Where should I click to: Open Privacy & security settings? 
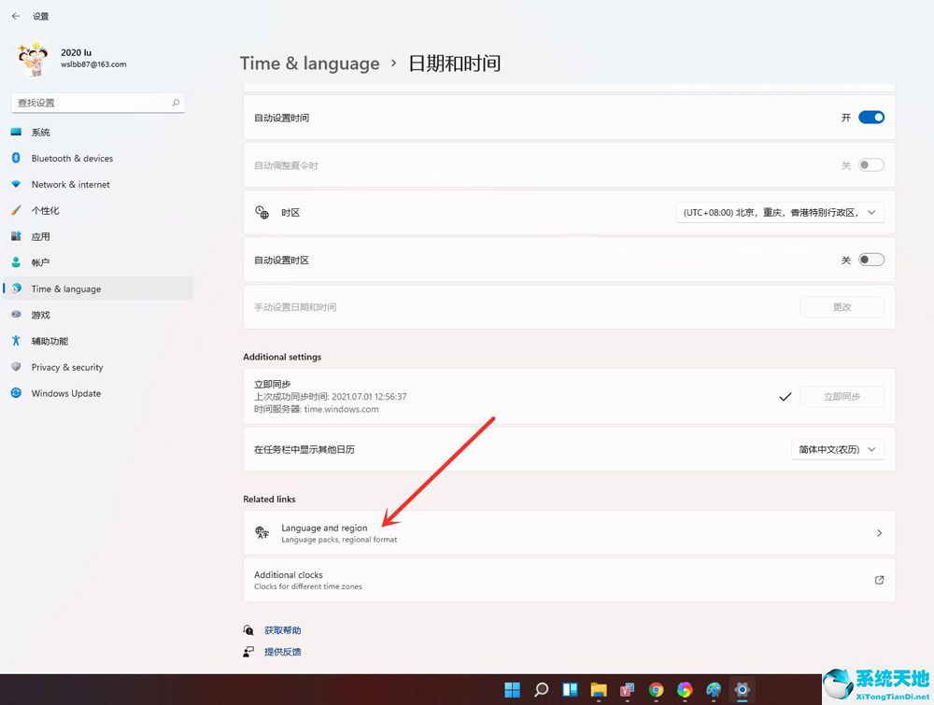[67, 367]
